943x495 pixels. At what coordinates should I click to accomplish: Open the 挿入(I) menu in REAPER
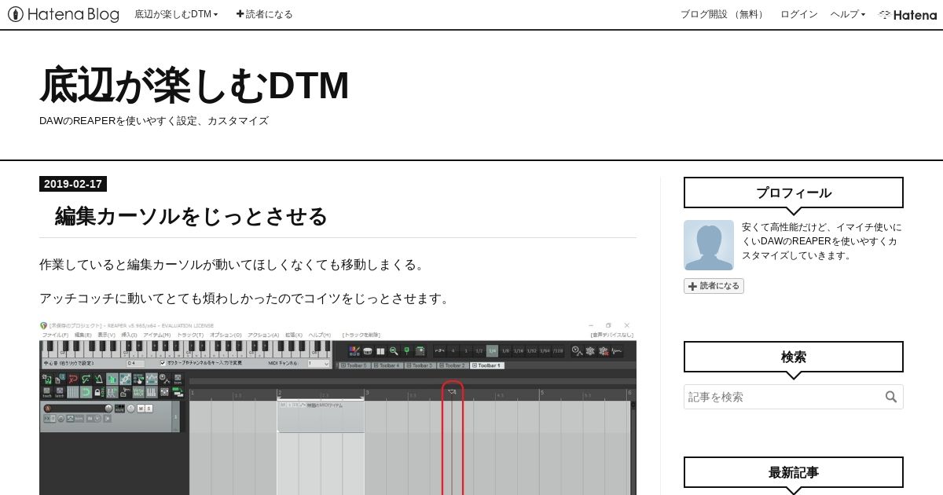(x=130, y=335)
